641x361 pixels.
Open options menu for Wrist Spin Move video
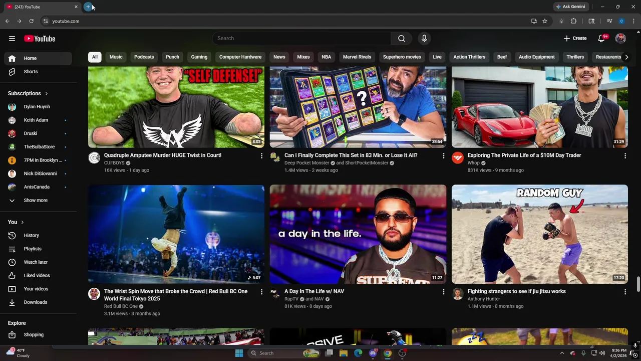coord(261,292)
